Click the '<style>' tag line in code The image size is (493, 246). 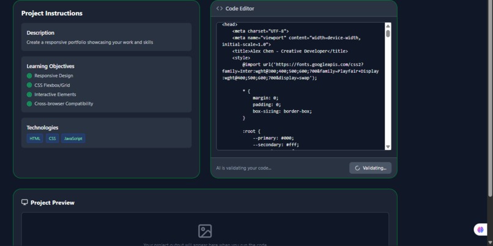(241, 58)
